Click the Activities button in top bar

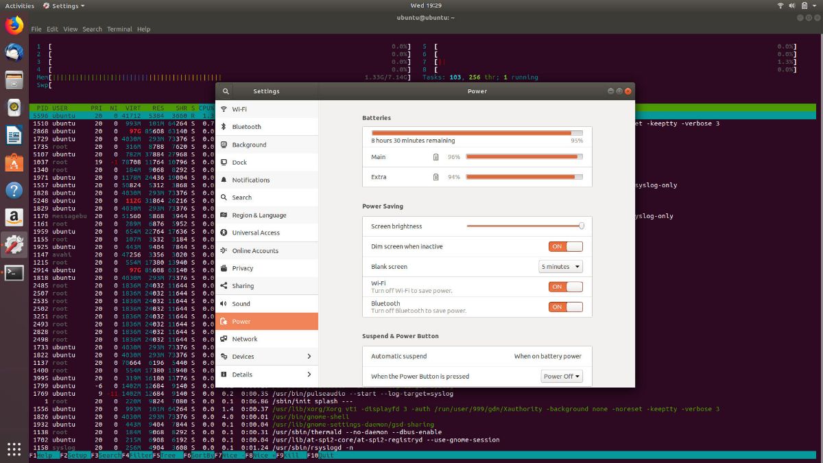20,5
